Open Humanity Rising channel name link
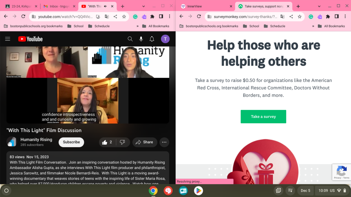This screenshot has width=351, height=197. [36, 139]
